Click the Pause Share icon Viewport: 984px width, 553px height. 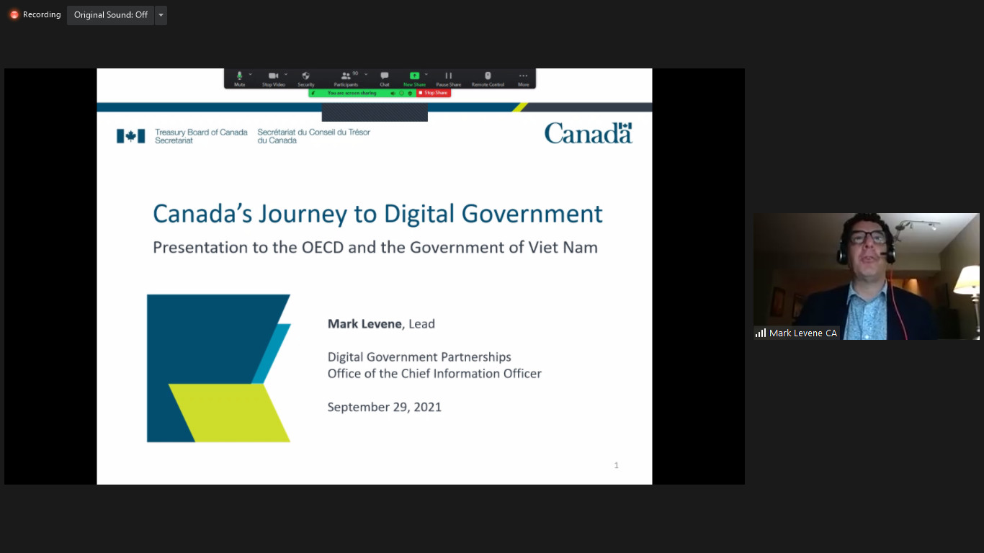(448, 76)
